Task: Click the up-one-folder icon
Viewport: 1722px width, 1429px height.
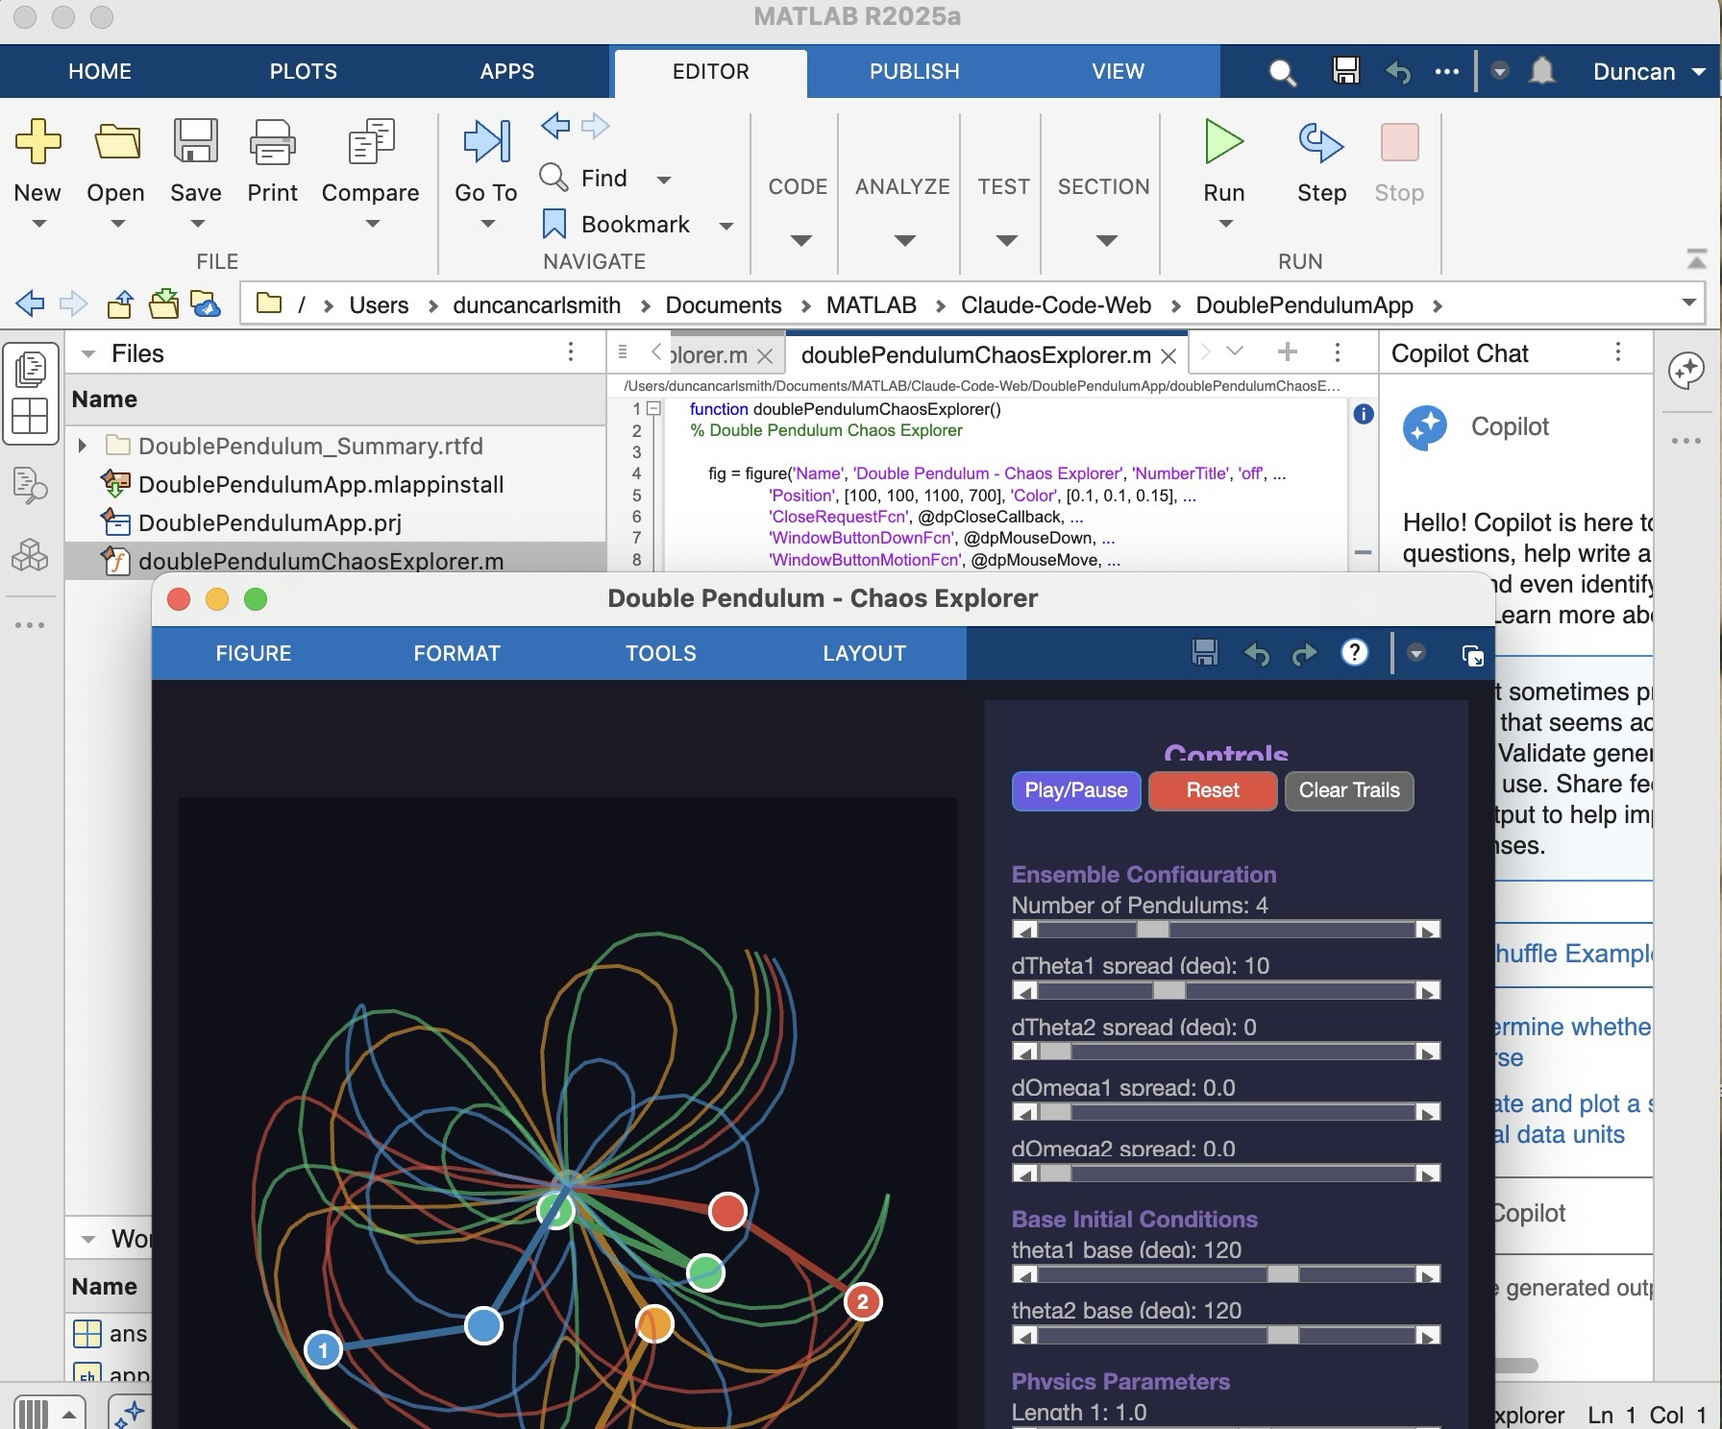Action: tap(120, 304)
